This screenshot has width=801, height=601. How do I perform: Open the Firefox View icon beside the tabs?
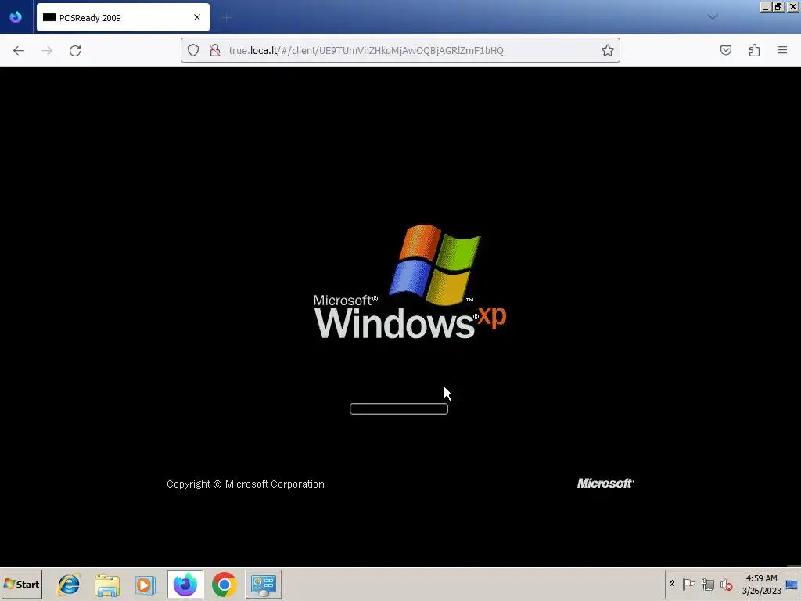(16, 17)
